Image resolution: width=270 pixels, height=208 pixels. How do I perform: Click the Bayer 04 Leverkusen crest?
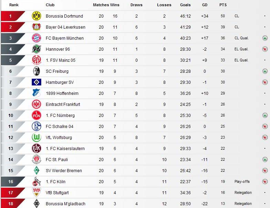click(37, 27)
